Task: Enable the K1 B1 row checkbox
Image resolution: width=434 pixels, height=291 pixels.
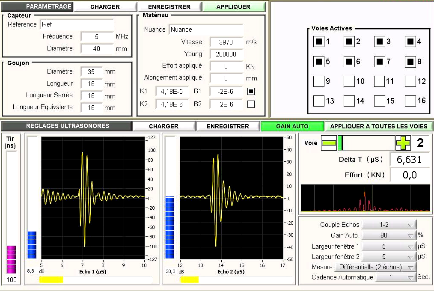Action: pos(251,92)
